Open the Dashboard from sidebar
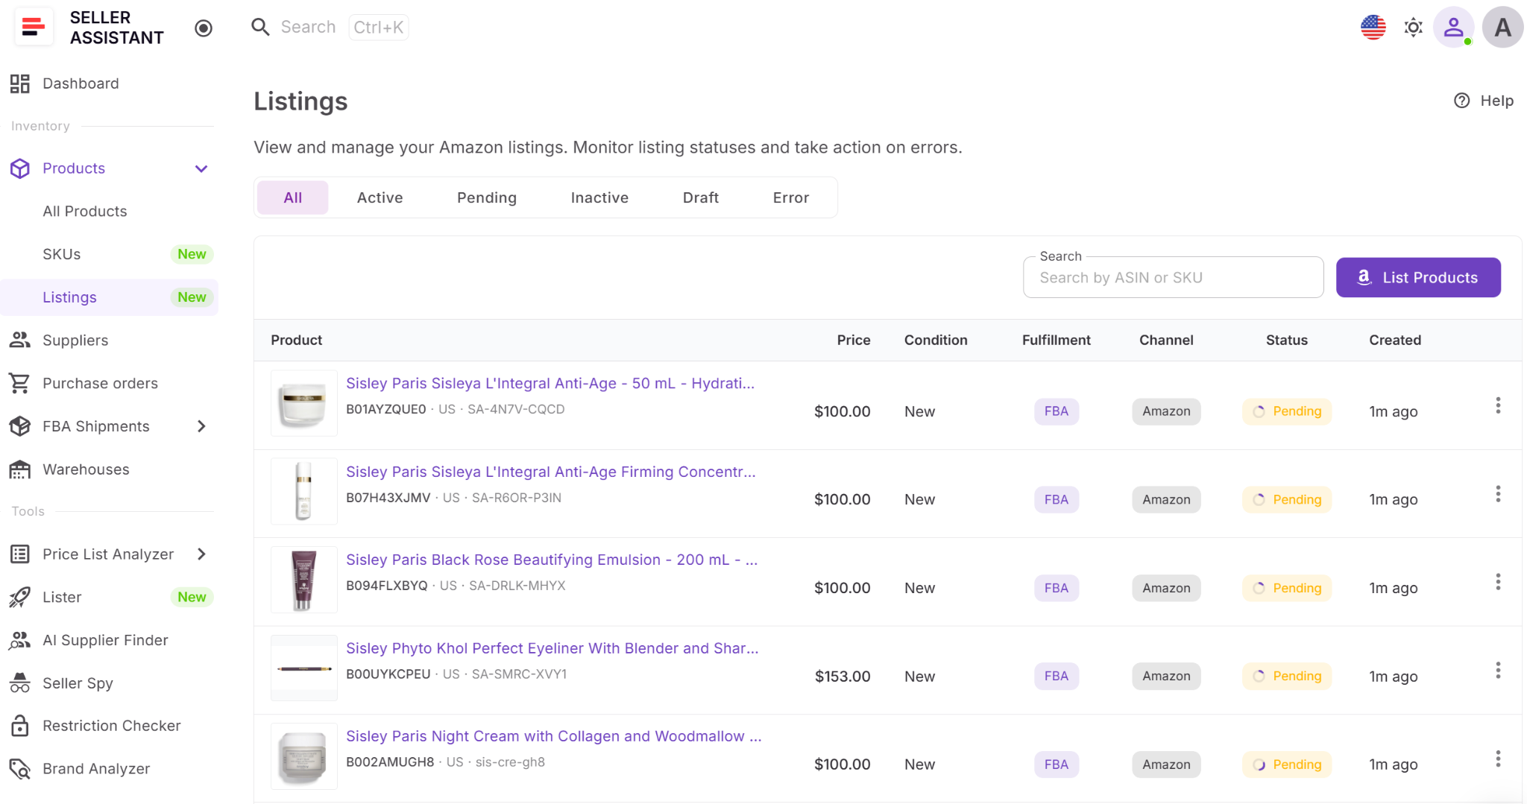 [81, 83]
